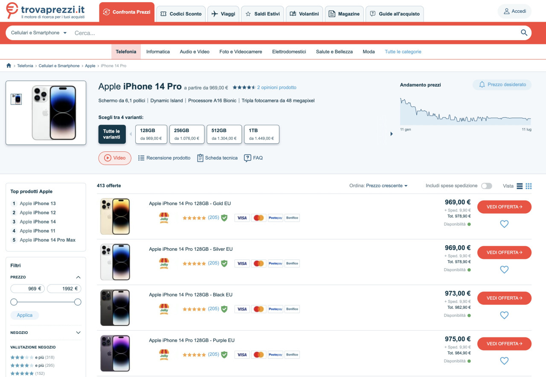Save Silver EU offer with heart icon
The width and height of the screenshot is (546, 377).
[504, 270]
